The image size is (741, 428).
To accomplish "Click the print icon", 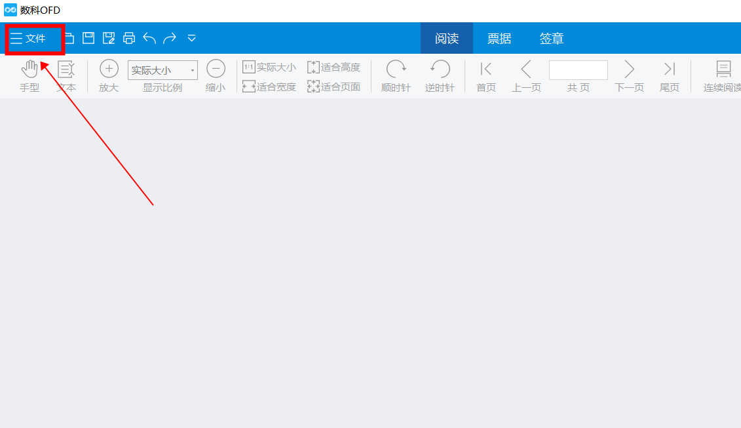I will [x=129, y=38].
